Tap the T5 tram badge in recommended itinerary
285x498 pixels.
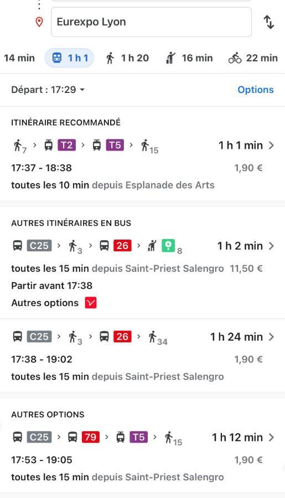coord(115,145)
